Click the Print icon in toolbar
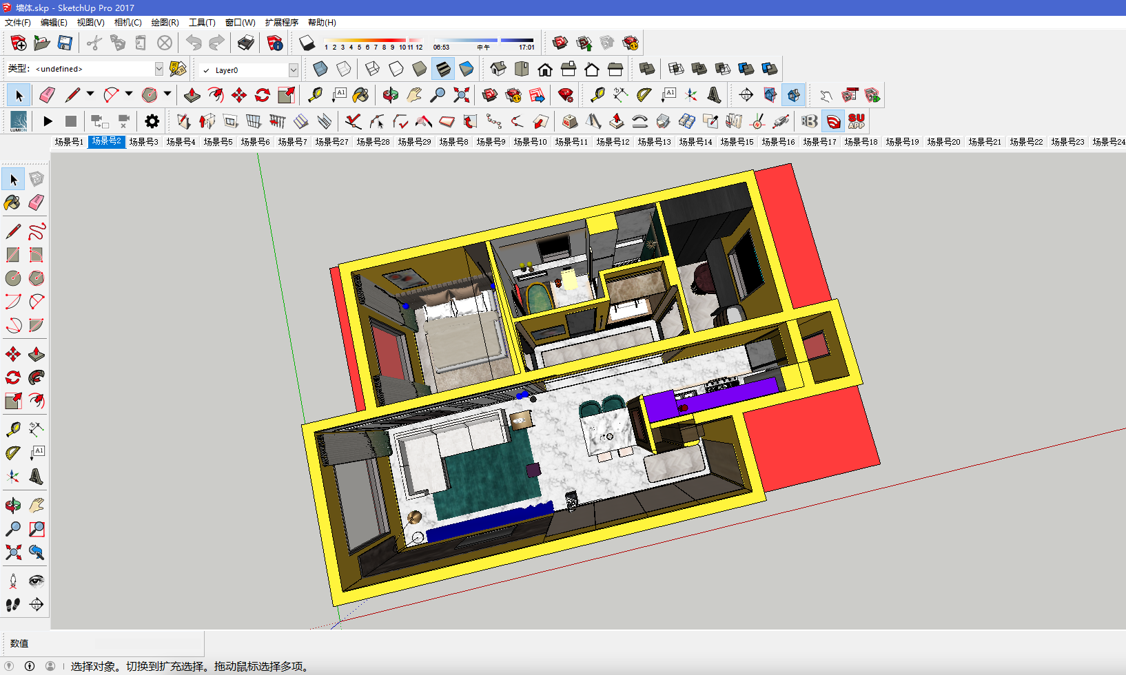Image resolution: width=1126 pixels, height=675 pixels. [x=245, y=43]
